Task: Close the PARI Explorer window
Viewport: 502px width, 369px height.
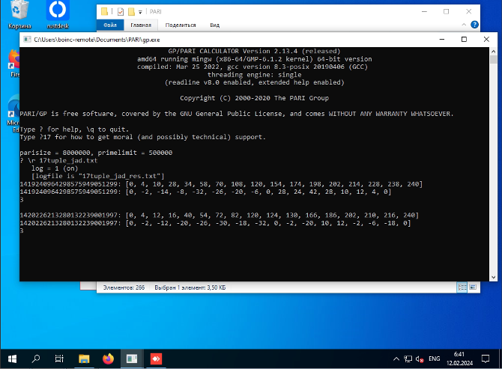Action: pyautogui.click(x=469, y=11)
